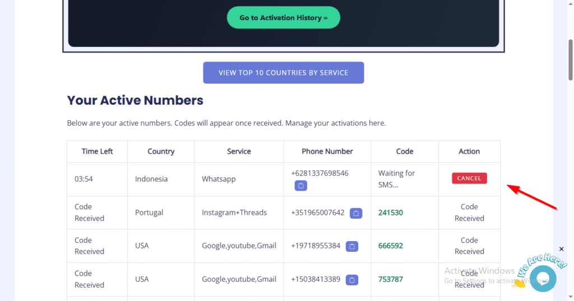574x301 pixels.
Task: Select phone number +6281337698546
Action: click(320, 173)
